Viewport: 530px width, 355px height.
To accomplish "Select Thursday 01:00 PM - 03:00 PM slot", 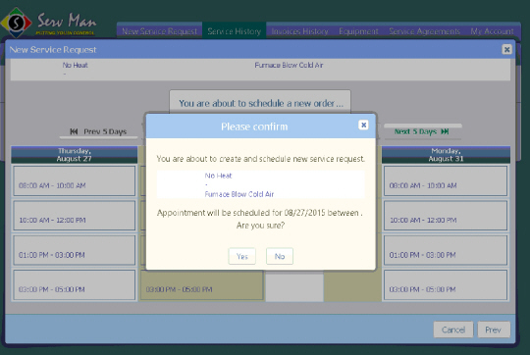I will tap(74, 250).
